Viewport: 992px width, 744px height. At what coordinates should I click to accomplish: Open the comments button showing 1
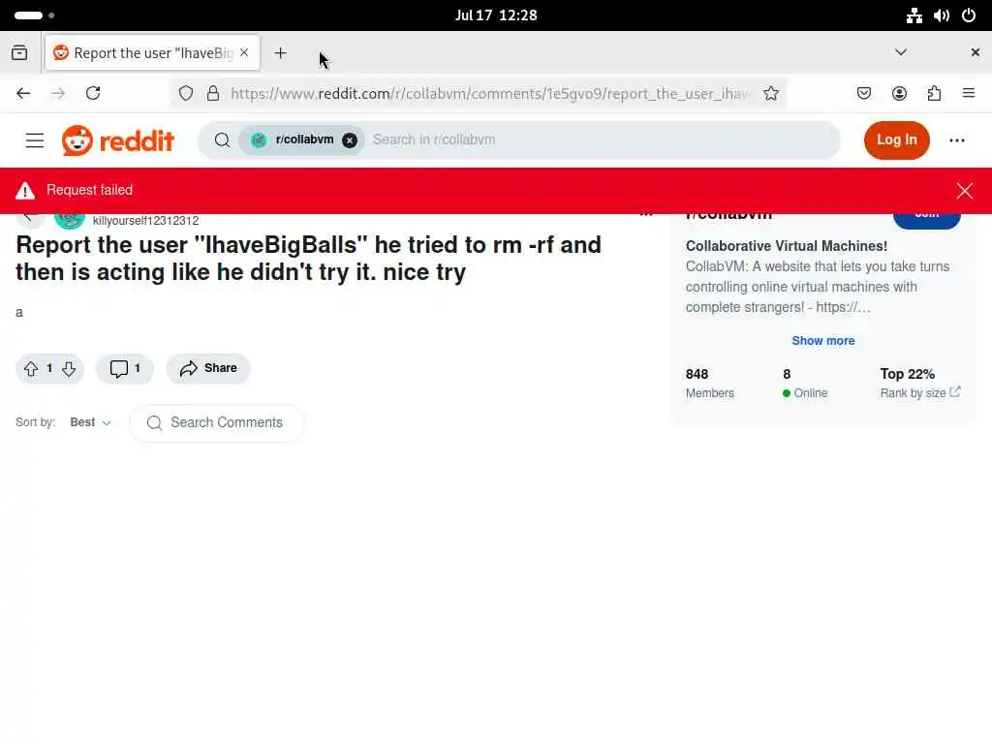tap(125, 368)
